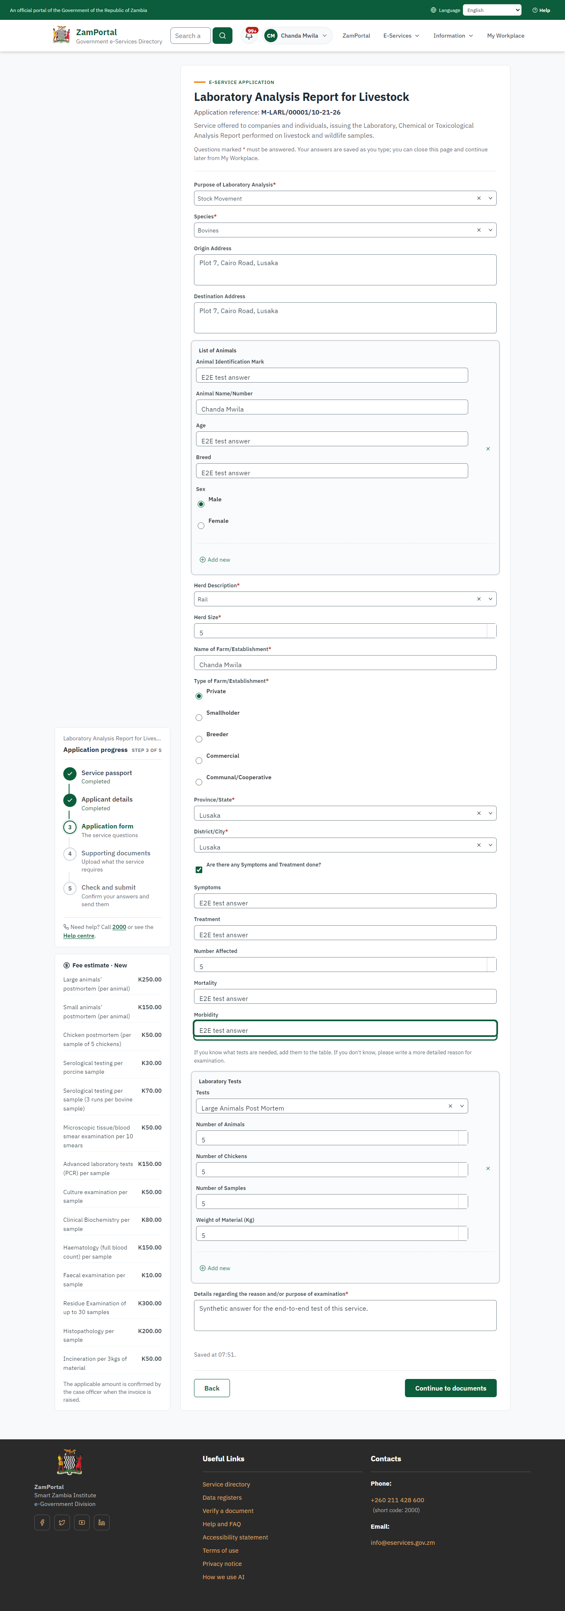Click the Applicant details completed checkmark
This screenshot has width=565, height=1611.
pos(69,800)
